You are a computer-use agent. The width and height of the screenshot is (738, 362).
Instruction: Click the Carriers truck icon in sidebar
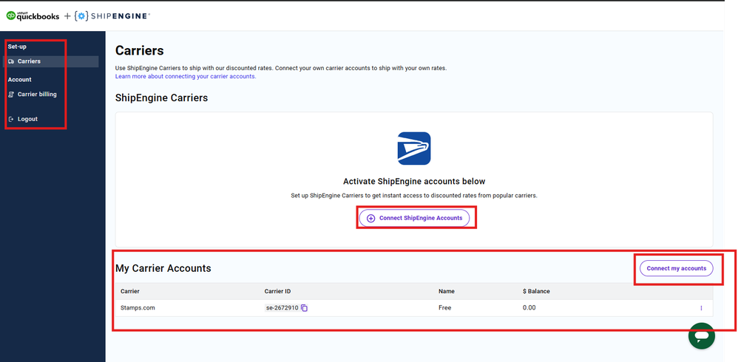coord(11,61)
